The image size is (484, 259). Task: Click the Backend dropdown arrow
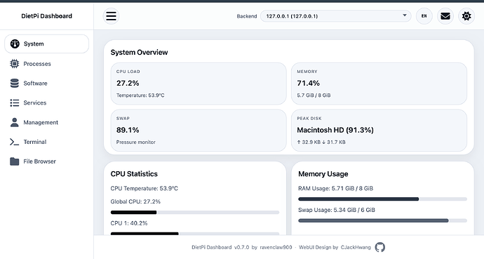(x=404, y=15)
